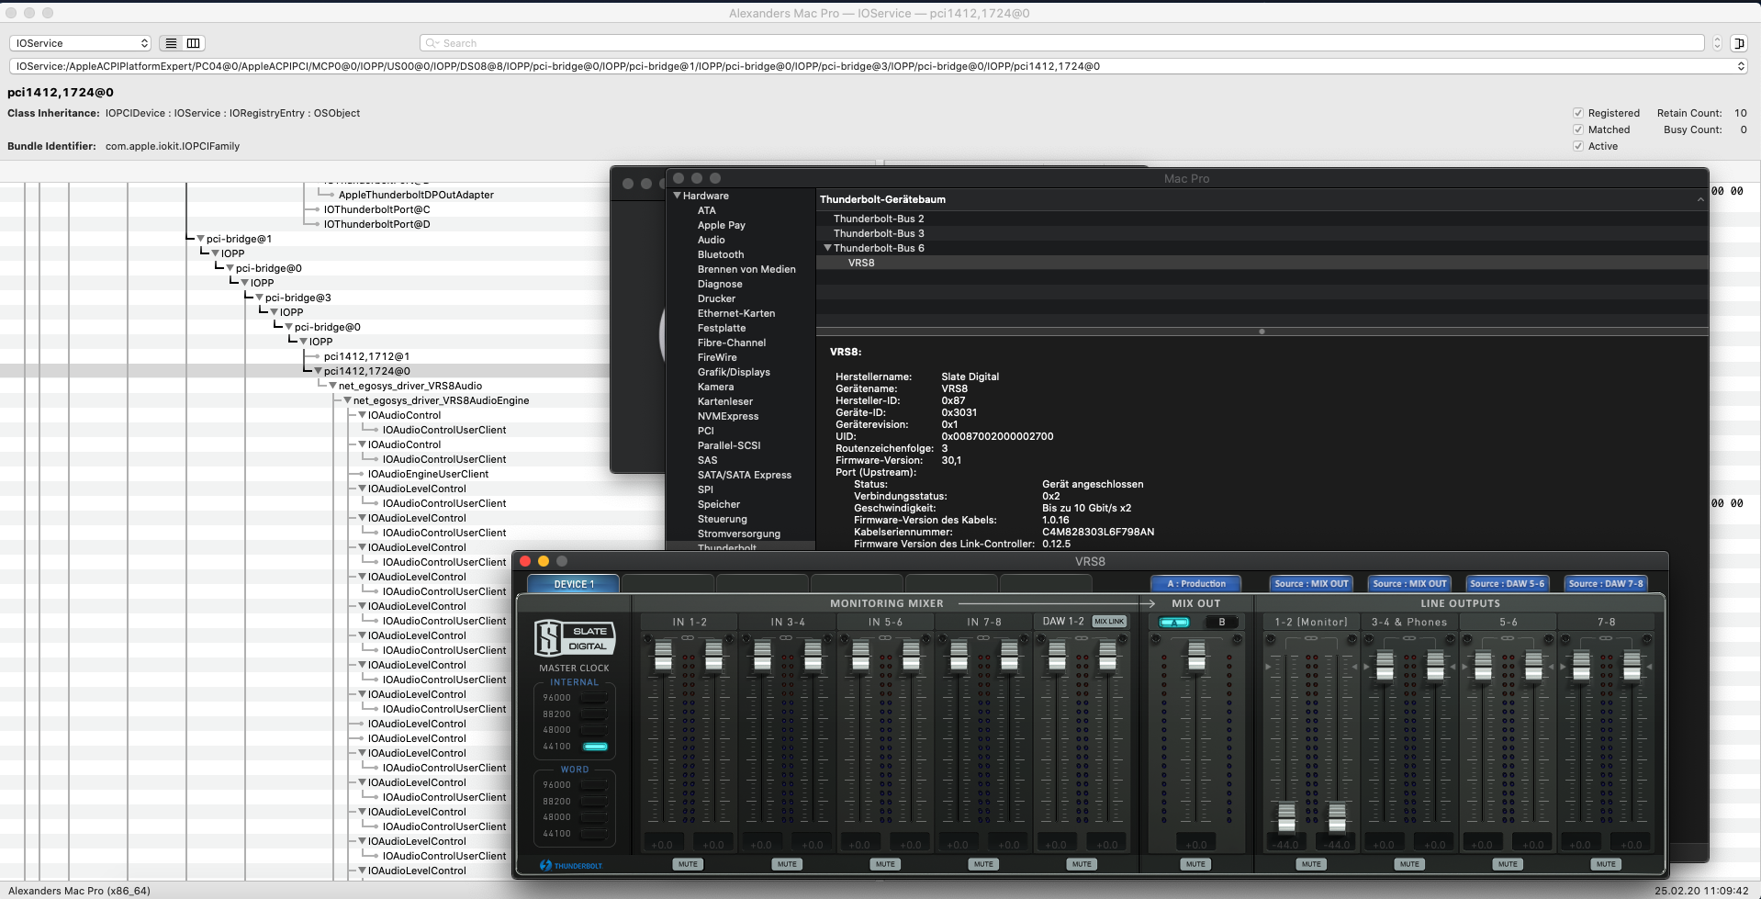Screen dimensions: 1761x899
Task: Mute the MIX OUT channel
Action: click(1195, 864)
